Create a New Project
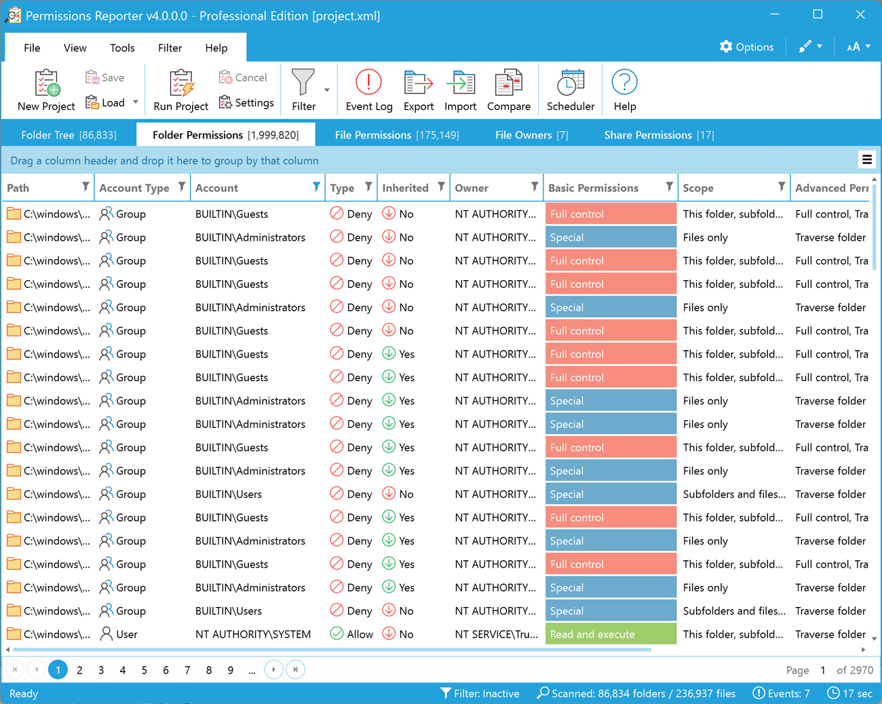This screenshot has width=882, height=704. [45, 90]
